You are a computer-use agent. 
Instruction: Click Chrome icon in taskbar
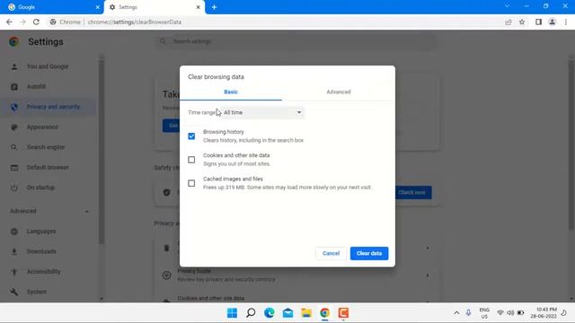325,313
